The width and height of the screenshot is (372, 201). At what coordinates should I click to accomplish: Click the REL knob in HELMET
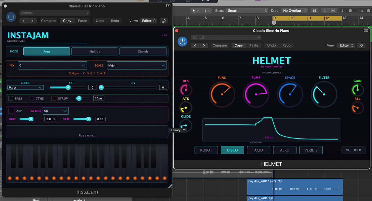pyautogui.click(x=357, y=108)
